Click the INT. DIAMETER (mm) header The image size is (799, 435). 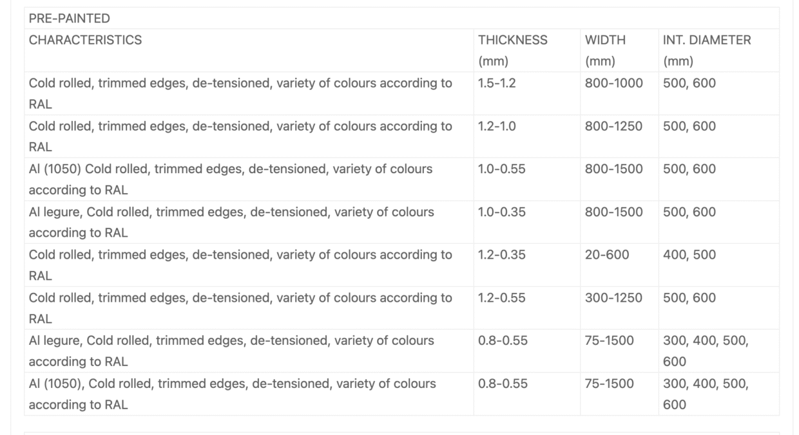pos(706,50)
